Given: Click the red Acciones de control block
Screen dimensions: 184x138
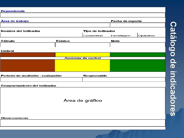Looking at the screenshot, I should coord(28,65).
